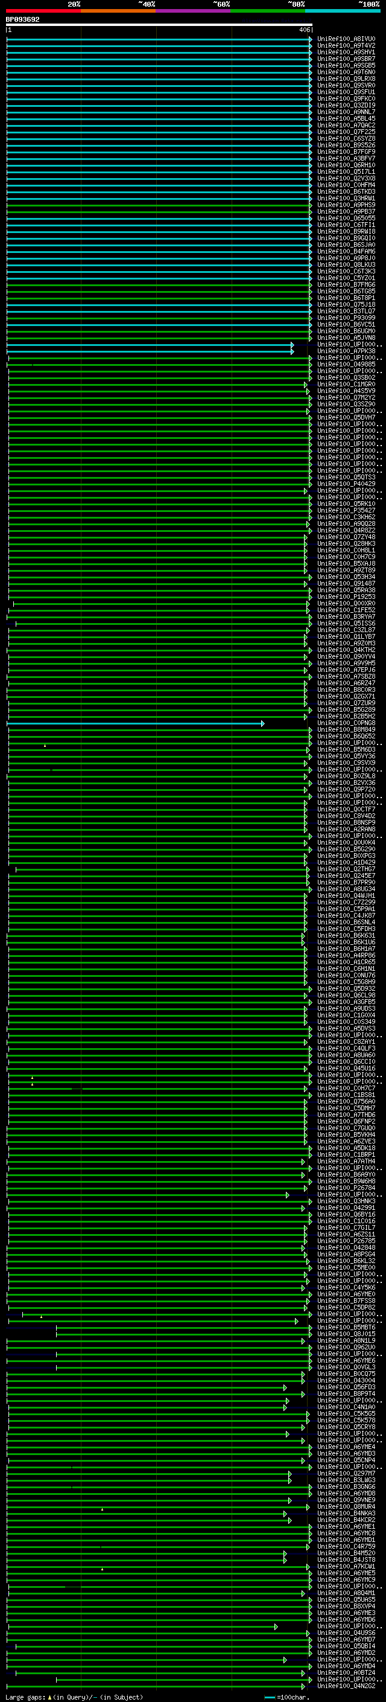Select label UniRef100_B6K631
This screenshot has height=1702, width=386.
click(346, 936)
